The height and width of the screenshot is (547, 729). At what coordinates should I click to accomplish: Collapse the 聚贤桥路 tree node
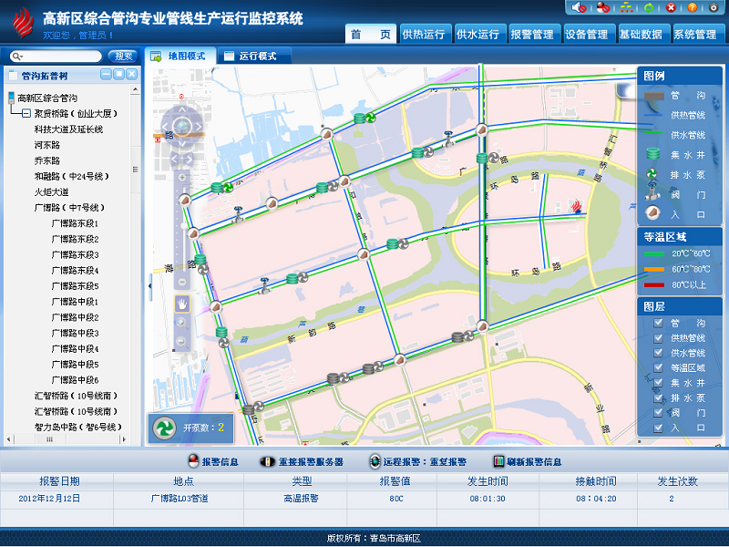click(26, 113)
